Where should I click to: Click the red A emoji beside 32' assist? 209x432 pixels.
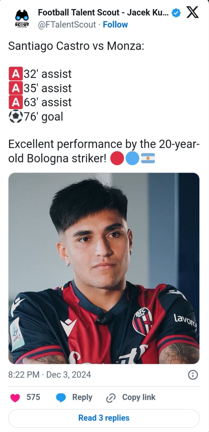[15, 74]
